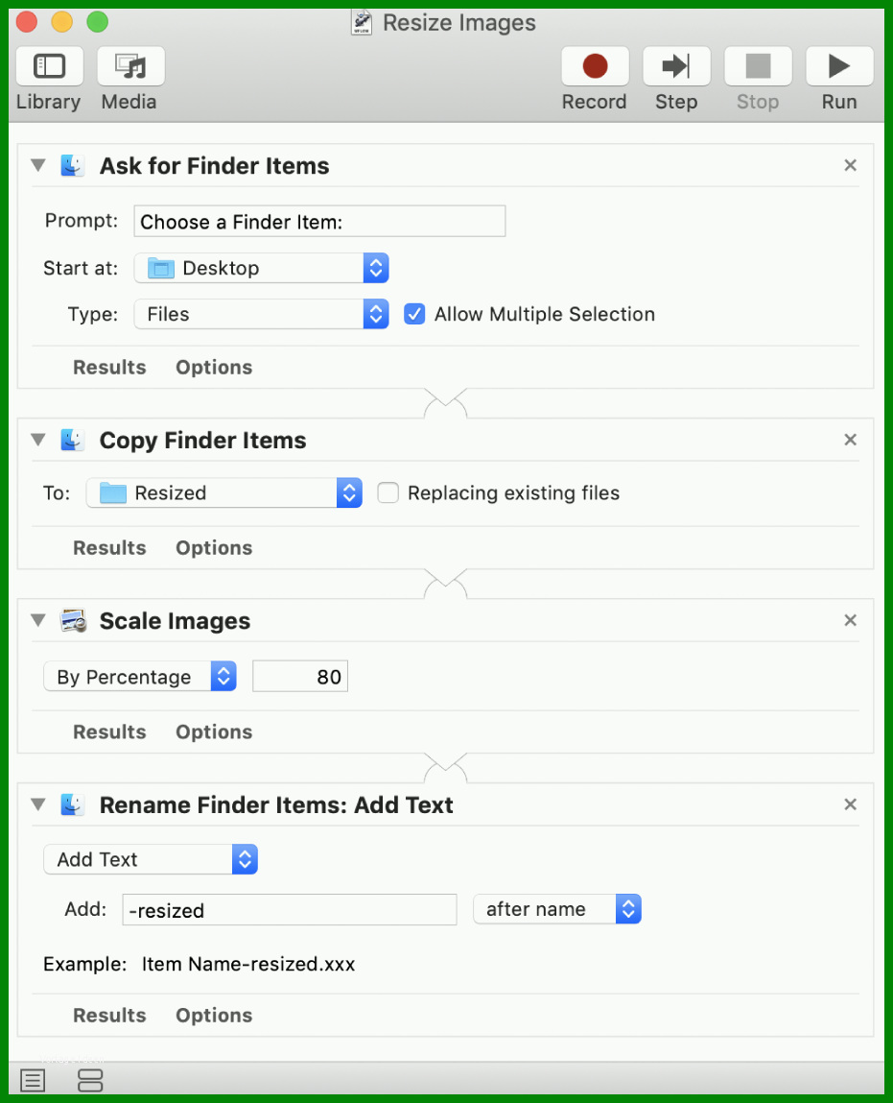Enable Replacing existing files checkbox
This screenshot has height=1103, width=893.
pos(388,492)
